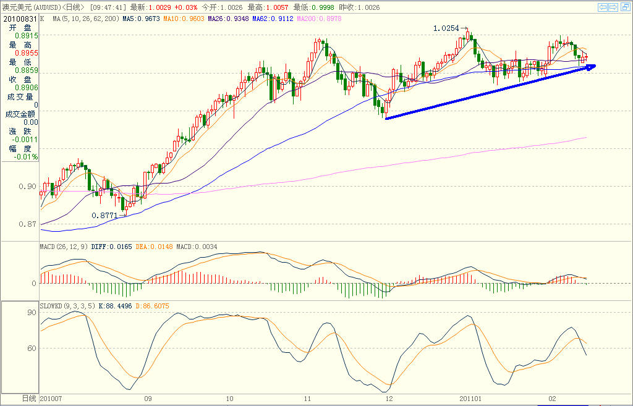Viewport: 633px width, 406px height.
Task: Click the header low 最低:0.9998
Action: [314, 7]
